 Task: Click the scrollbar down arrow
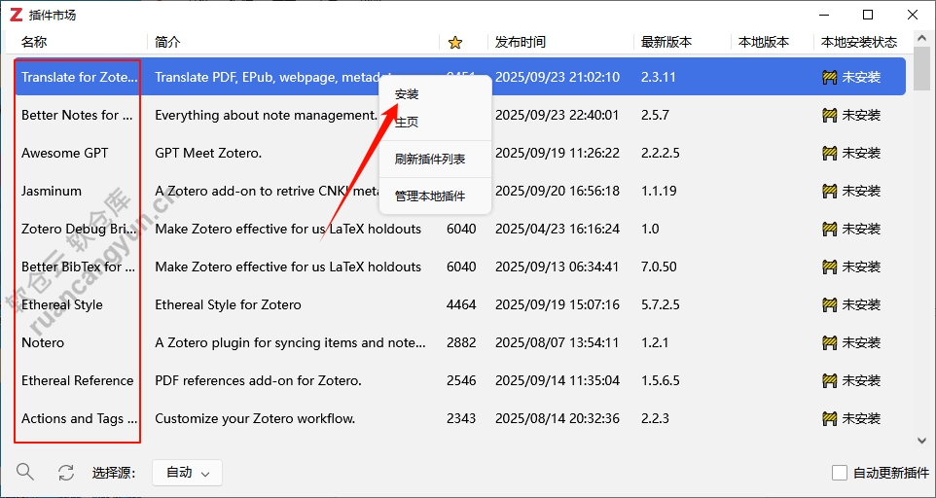click(x=921, y=441)
